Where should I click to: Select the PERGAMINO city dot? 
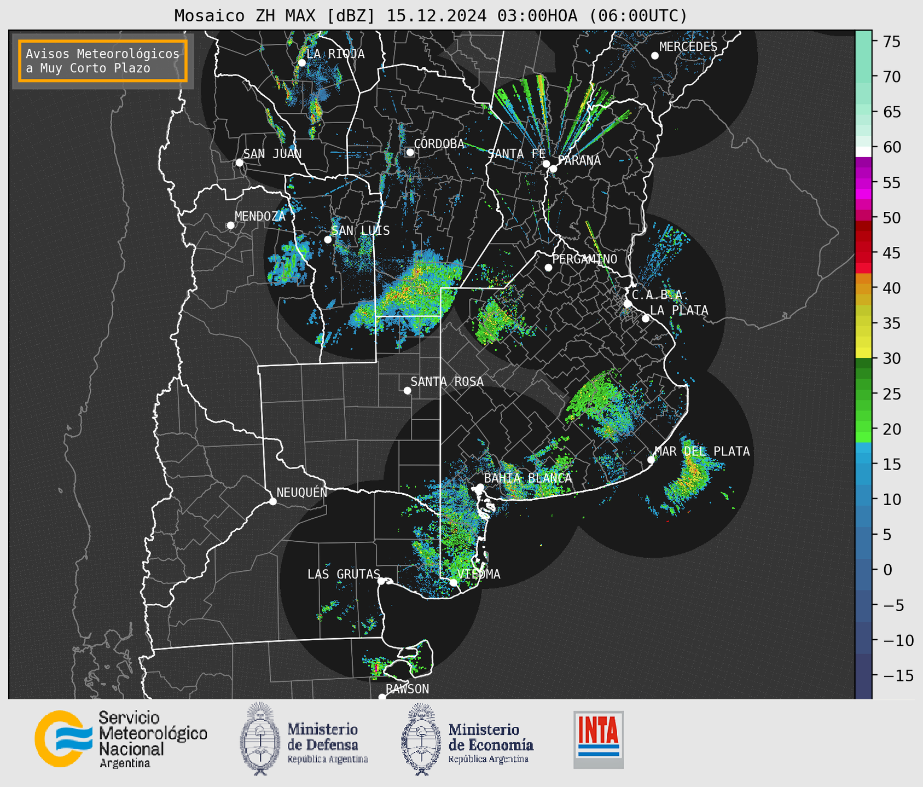[x=548, y=268]
